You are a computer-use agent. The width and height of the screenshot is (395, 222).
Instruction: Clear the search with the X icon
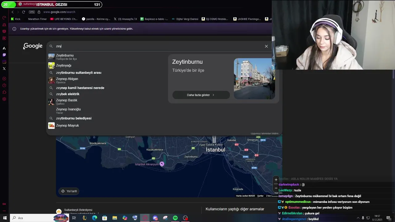(266, 46)
